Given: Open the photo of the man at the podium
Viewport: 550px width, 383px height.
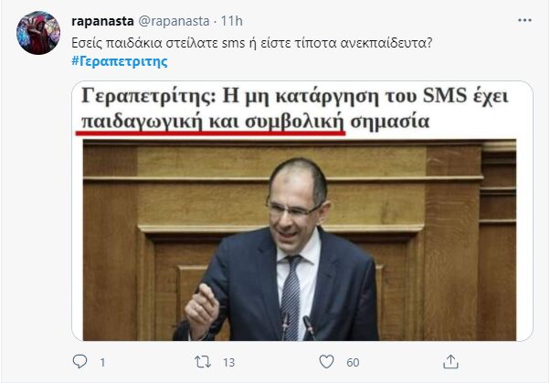Looking at the screenshot, I should pyautogui.click(x=300, y=240).
